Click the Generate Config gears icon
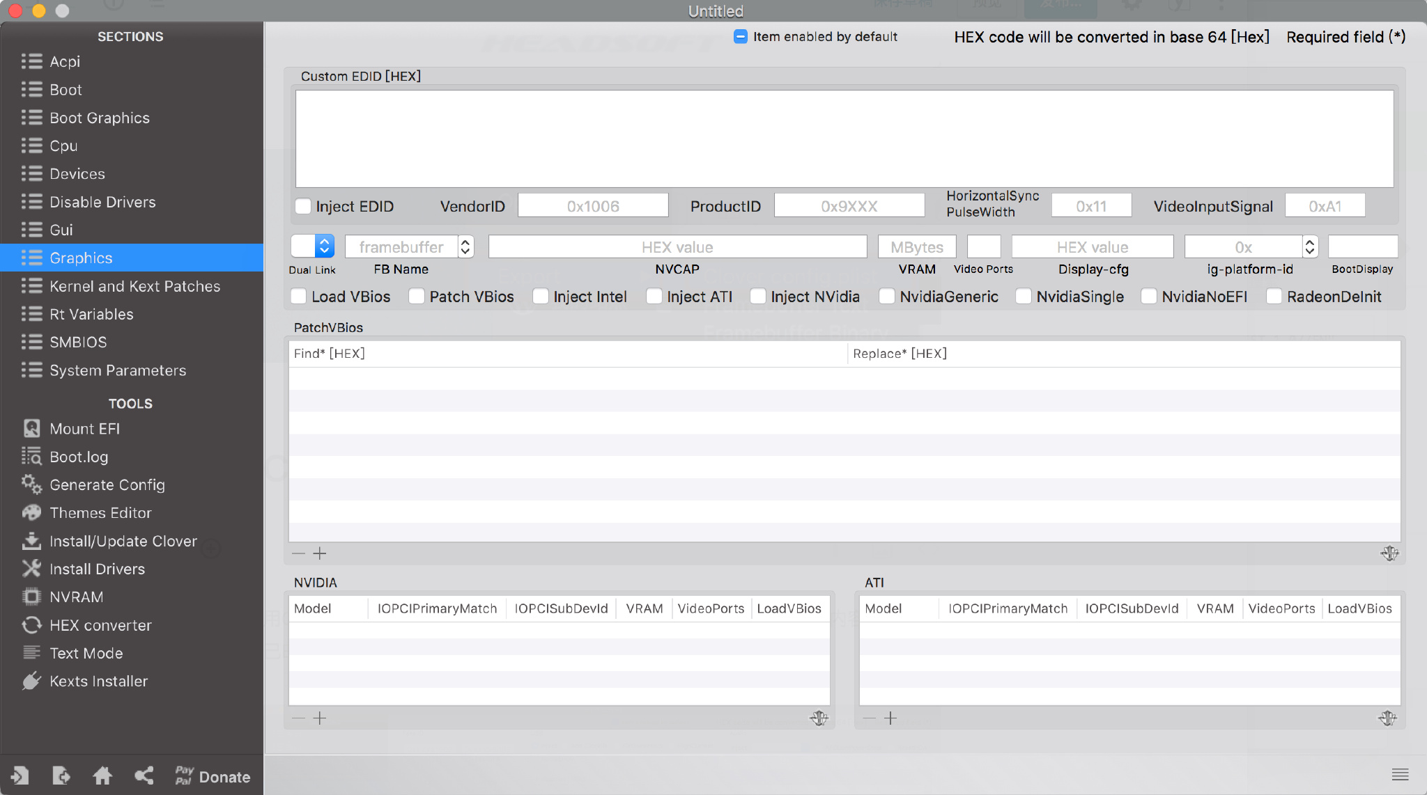The height and width of the screenshot is (795, 1427). tap(31, 485)
